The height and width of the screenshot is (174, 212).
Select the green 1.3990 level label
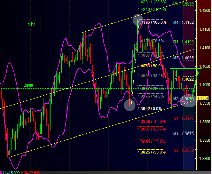click(27, 86)
